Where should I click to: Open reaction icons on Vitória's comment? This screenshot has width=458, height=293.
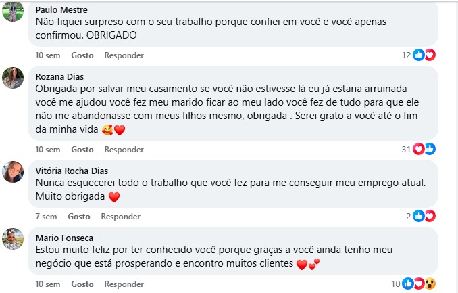tap(424, 216)
